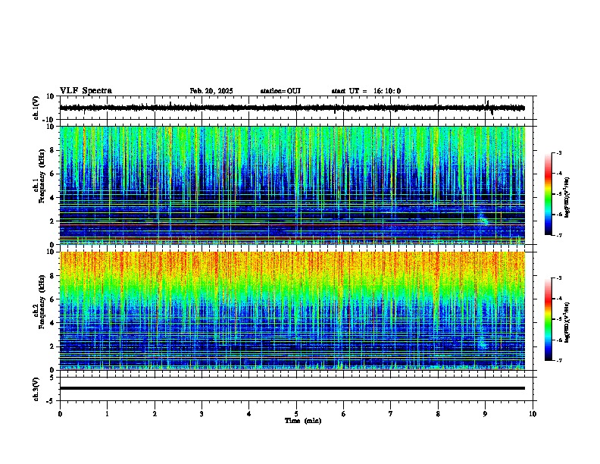600x464 pixels.
Task: Click the ch.1 "Frequency (kHz)" axis label
Action: click(x=42, y=176)
